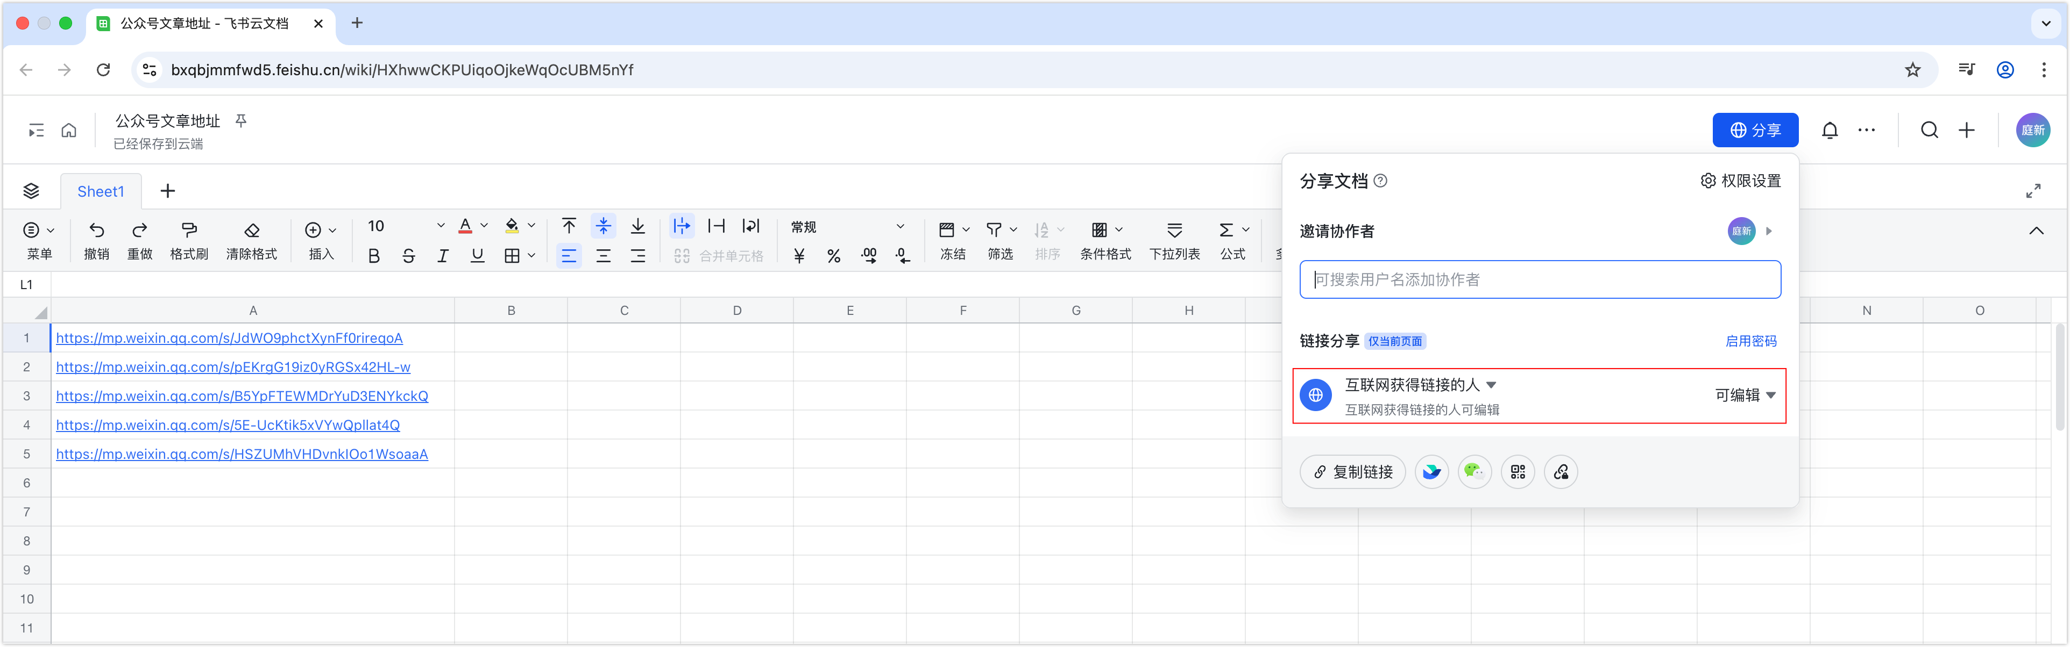Toggle bold formatting

[374, 256]
